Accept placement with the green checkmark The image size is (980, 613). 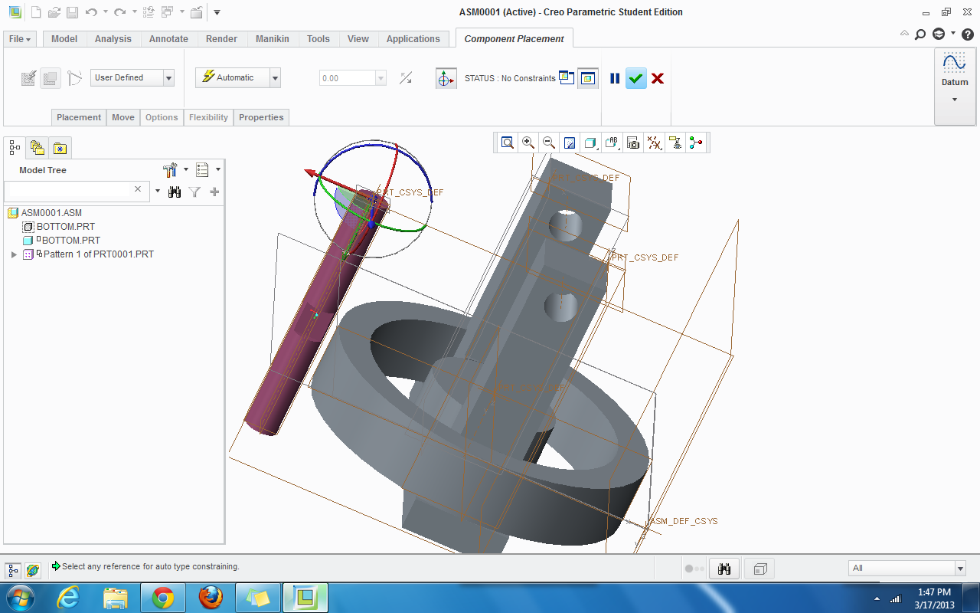coord(636,78)
